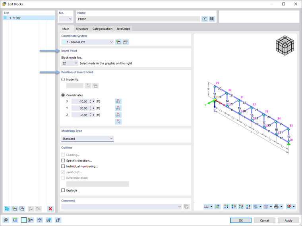Expand the Comment dropdown
The image size is (302, 226).
point(180,207)
